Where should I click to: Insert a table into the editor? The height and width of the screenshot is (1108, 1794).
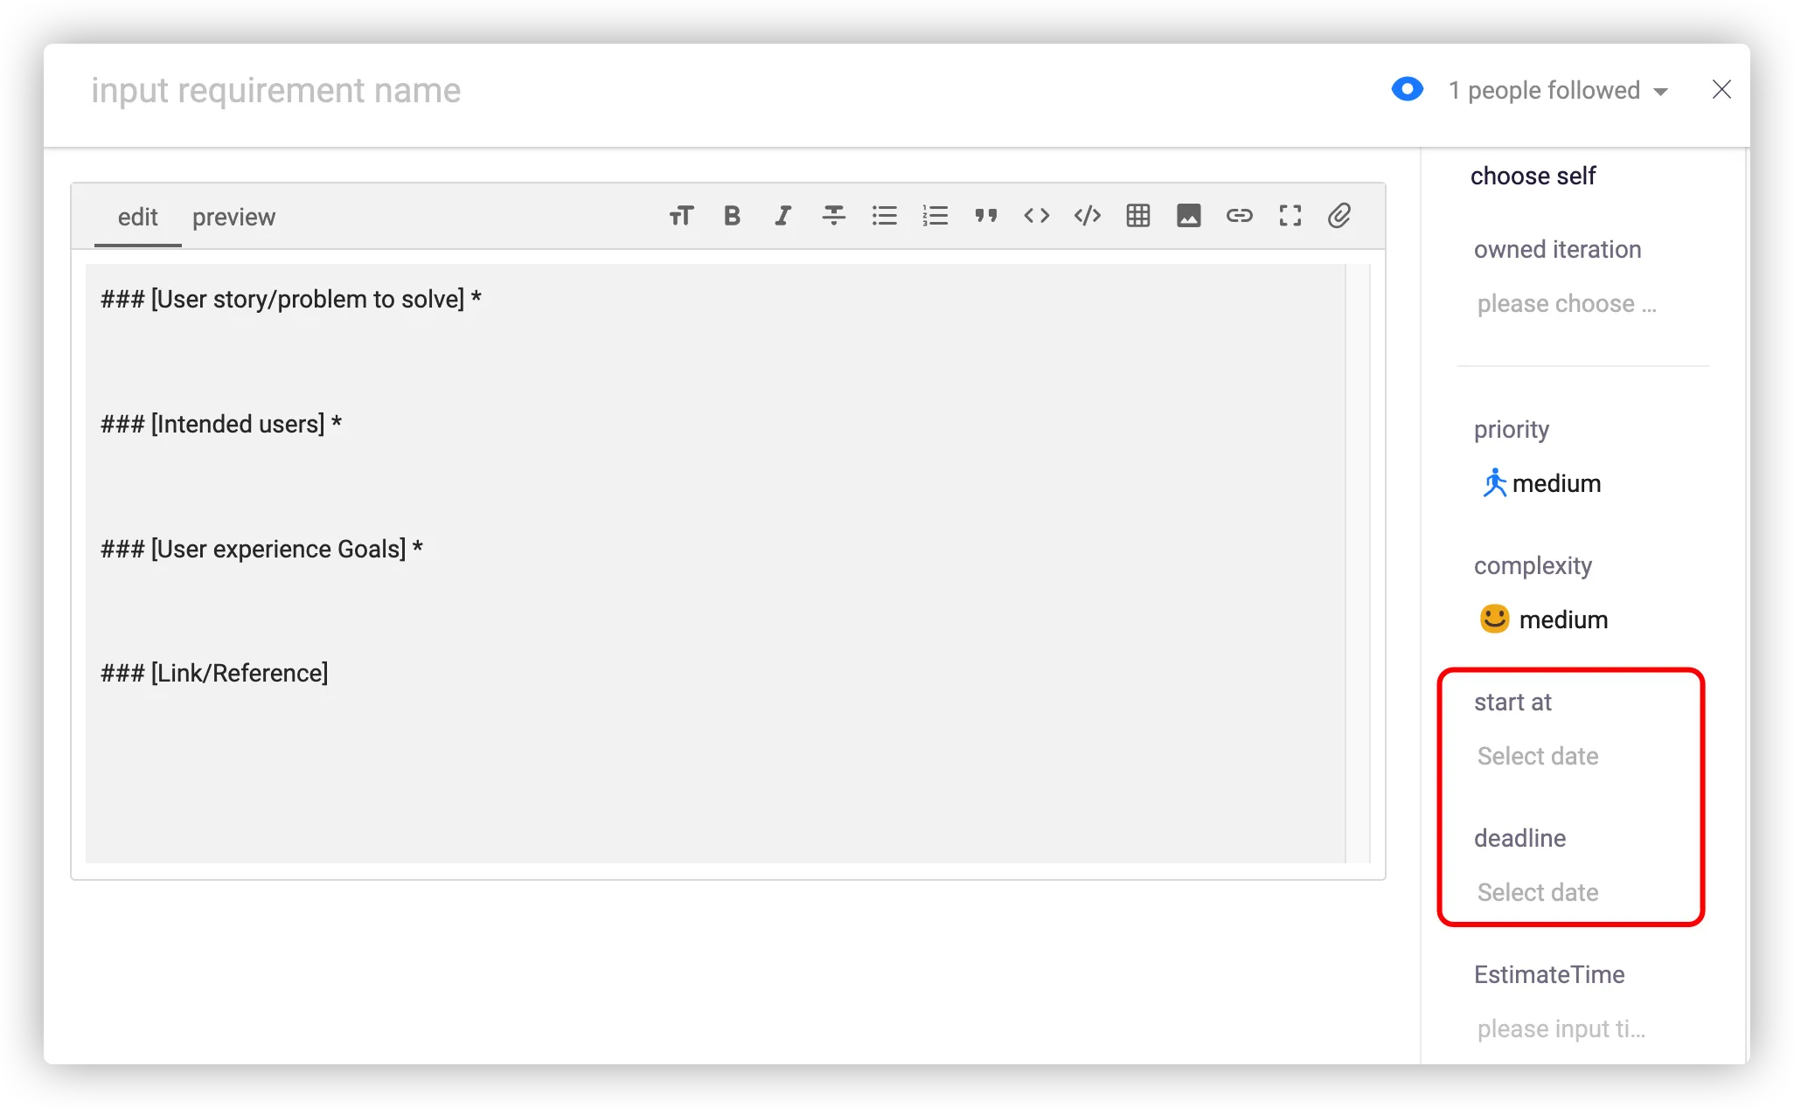click(x=1137, y=216)
